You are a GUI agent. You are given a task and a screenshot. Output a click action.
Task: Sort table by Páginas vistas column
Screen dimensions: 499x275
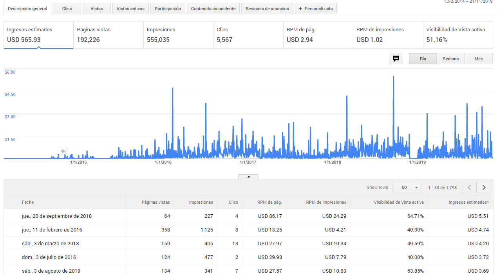(x=156, y=202)
